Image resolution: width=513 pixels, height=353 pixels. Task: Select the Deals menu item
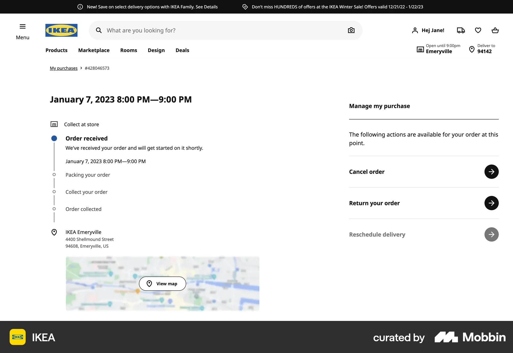(x=182, y=50)
